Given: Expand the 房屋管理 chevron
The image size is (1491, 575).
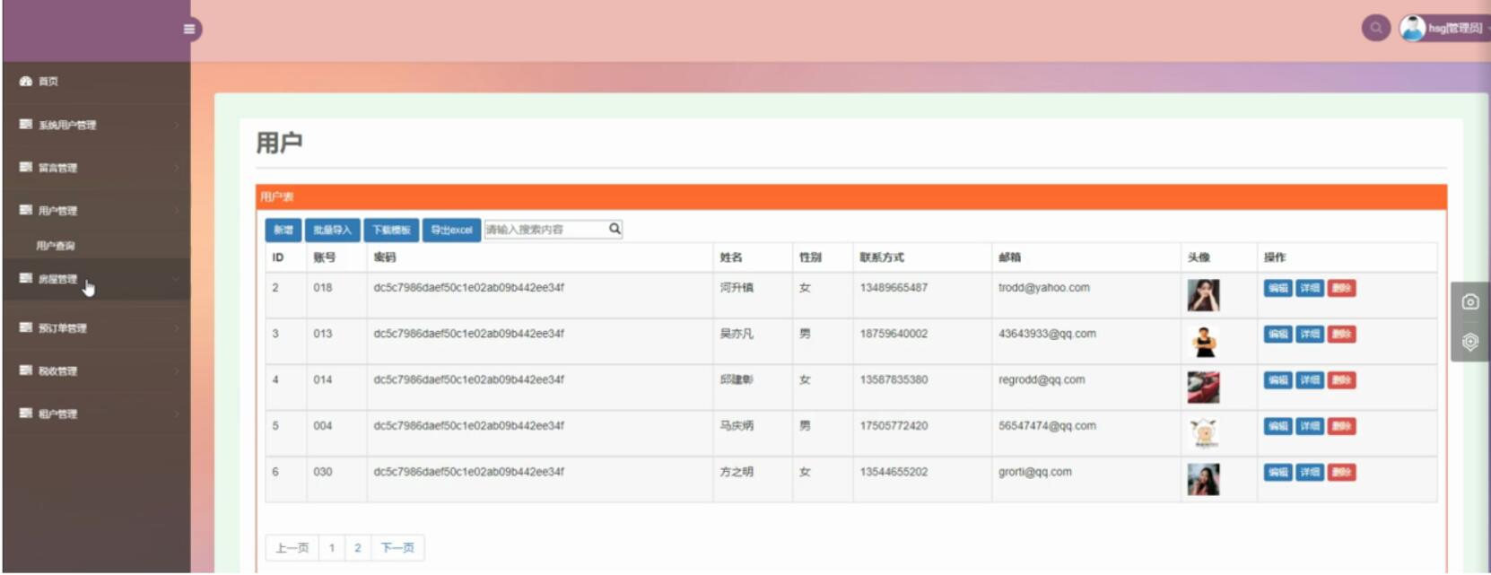Looking at the screenshot, I should click(x=176, y=279).
